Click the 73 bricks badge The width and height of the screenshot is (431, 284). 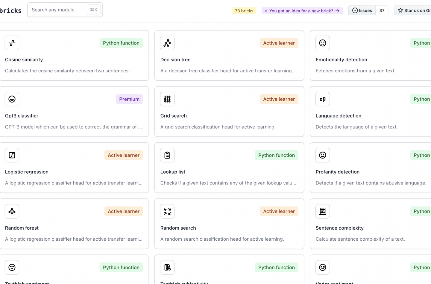pyautogui.click(x=244, y=10)
